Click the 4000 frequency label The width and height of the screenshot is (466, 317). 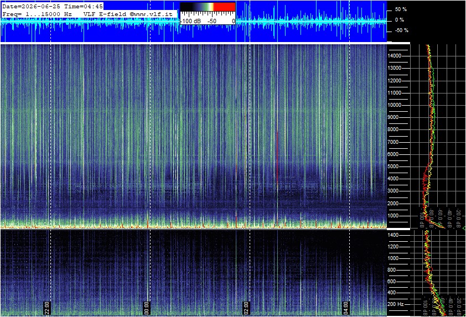click(393, 179)
